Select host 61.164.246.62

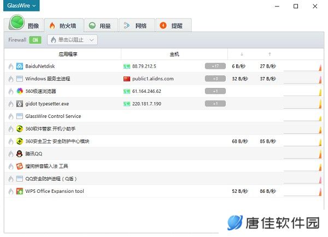click(147, 91)
